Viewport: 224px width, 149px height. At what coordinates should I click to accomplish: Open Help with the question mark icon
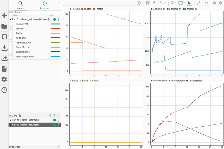pyautogui.click(x=4, y=90)
